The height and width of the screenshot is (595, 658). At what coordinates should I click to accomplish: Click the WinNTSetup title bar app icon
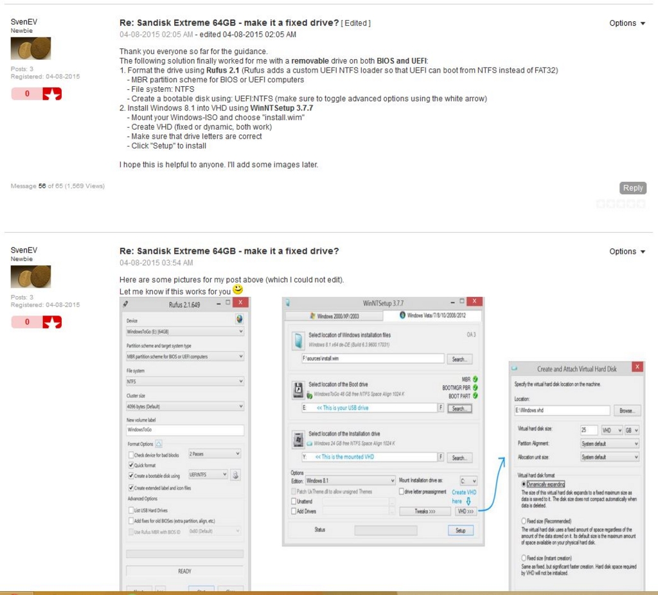click(288, 303)
